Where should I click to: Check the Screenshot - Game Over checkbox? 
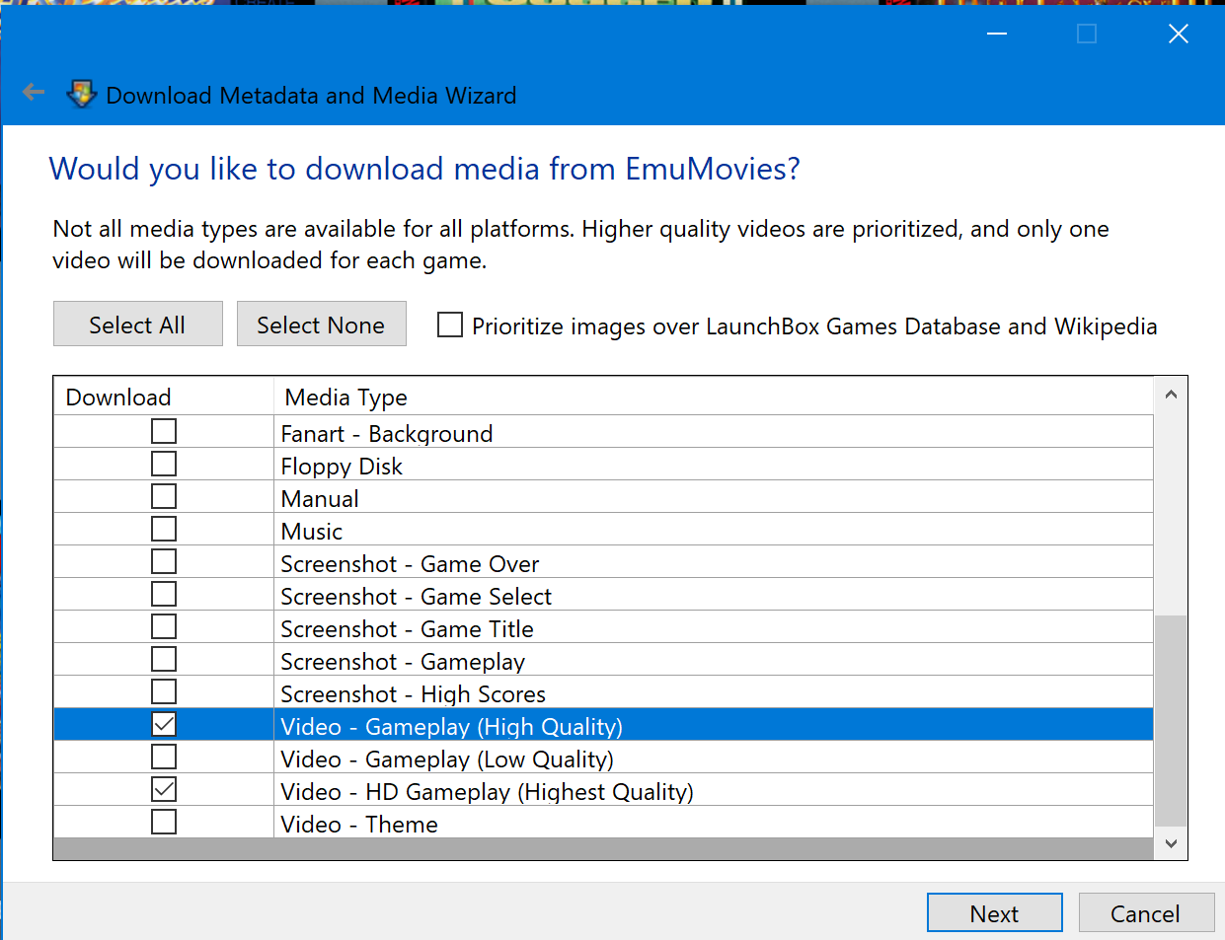164,562
